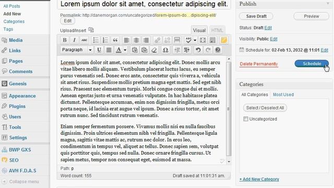Open the Media menu
Viewport: 334px width, 188px height.
coord(16,40)
